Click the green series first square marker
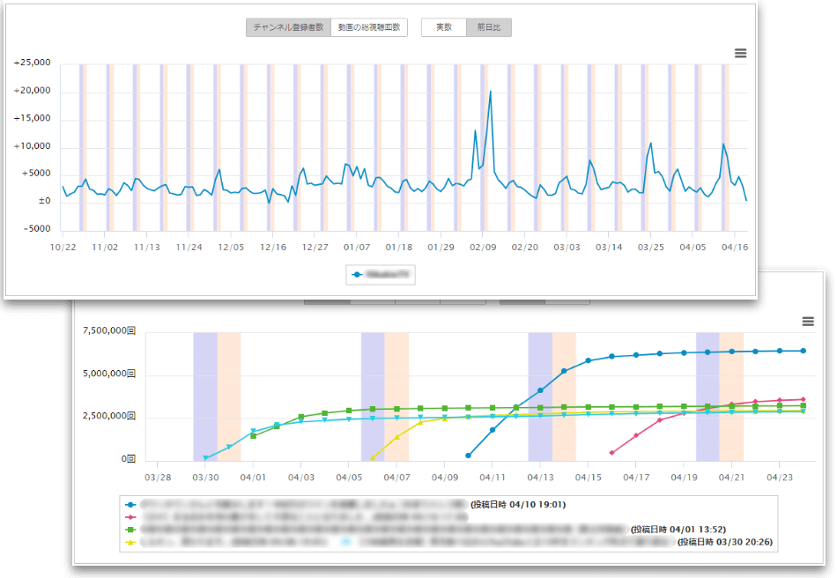 pyautogui.click(x=253, y=436)
